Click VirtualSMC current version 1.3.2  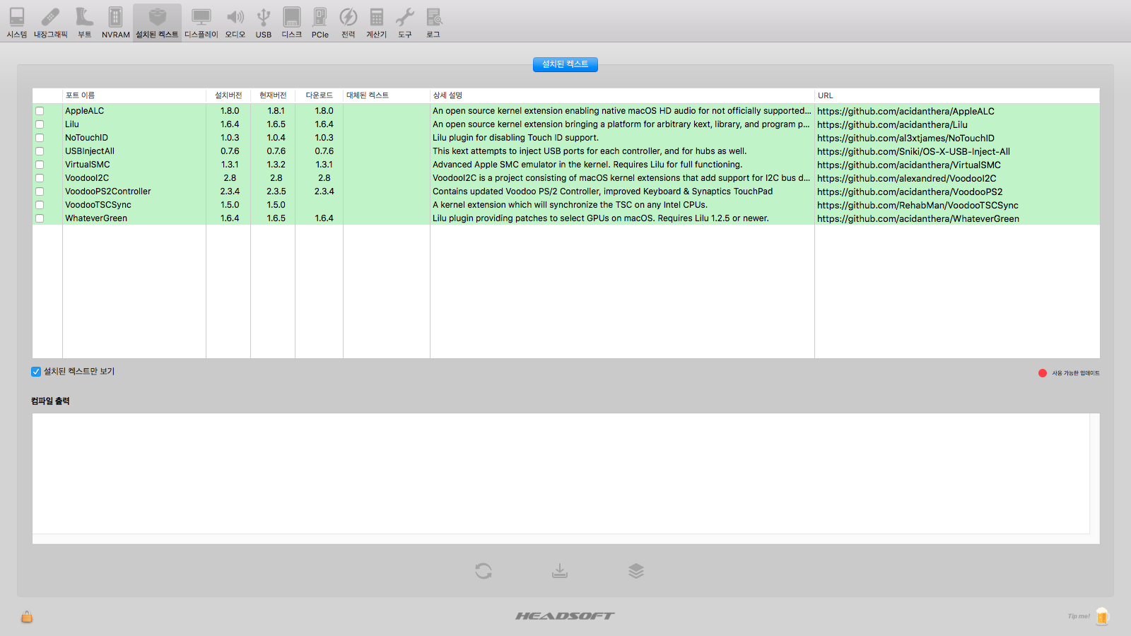pos(276,165)
